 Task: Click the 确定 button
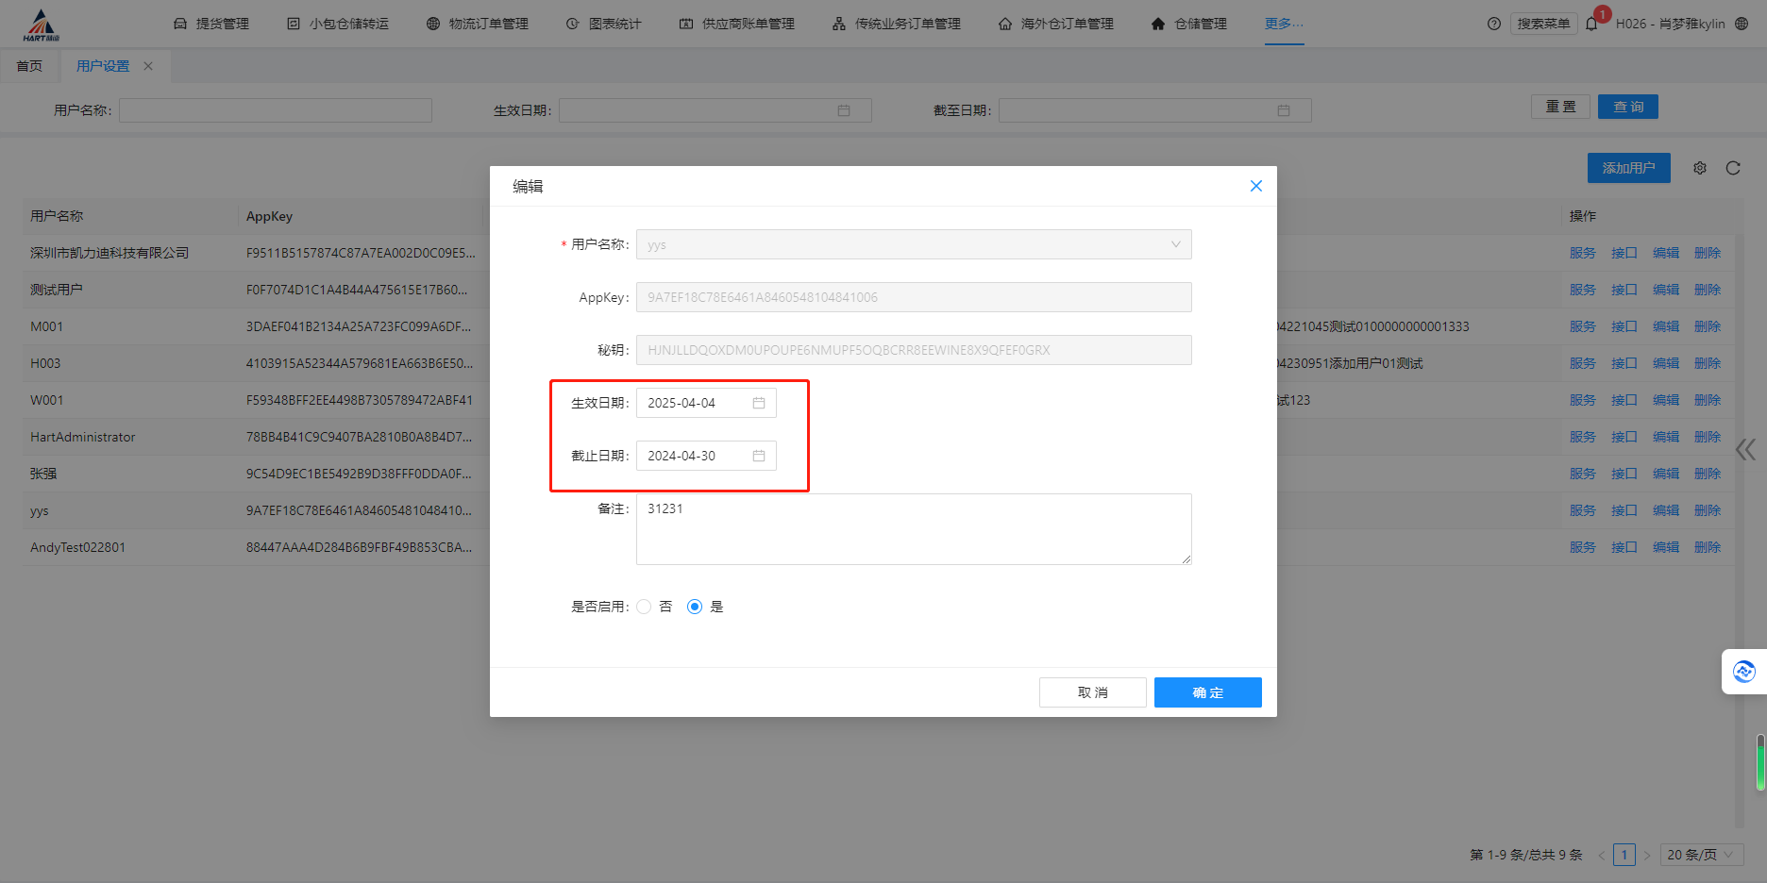tap(1207, 692)
